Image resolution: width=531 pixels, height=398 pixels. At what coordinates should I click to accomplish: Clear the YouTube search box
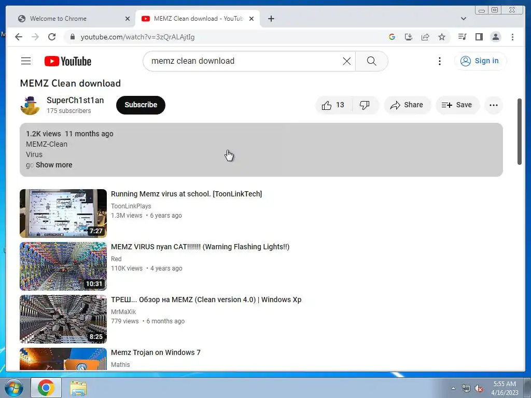(x=347, y=61)
